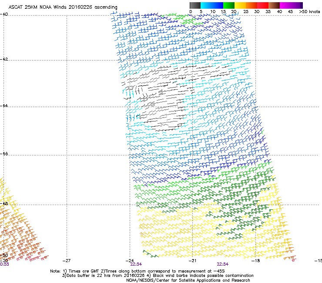Click the "10" legend scale label
This screenshot has height=283, width=322.
tap(213, 11)
